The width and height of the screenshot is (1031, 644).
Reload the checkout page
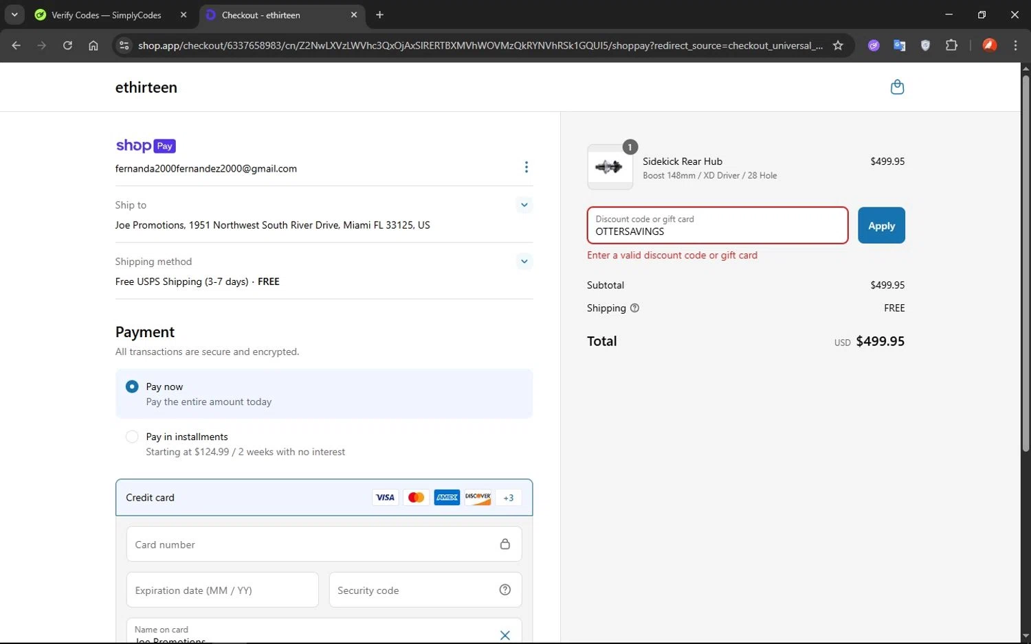click(x=67, y=45)
